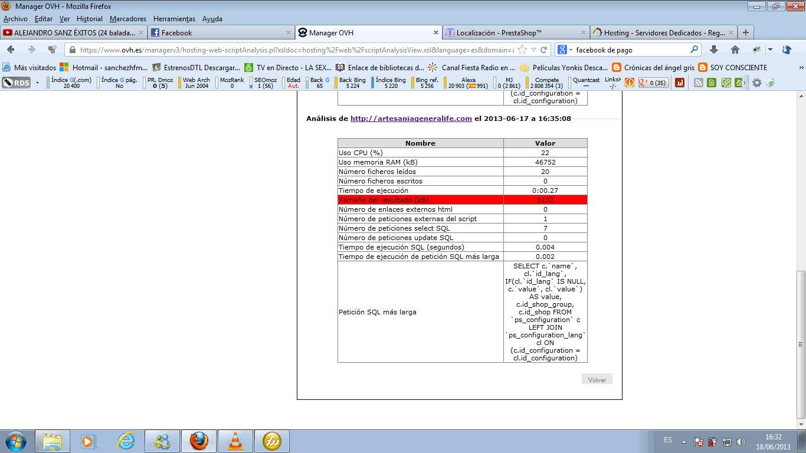Open the Windows Start menu
Viewport: 806px width, 453px height.
pos(16,441)
